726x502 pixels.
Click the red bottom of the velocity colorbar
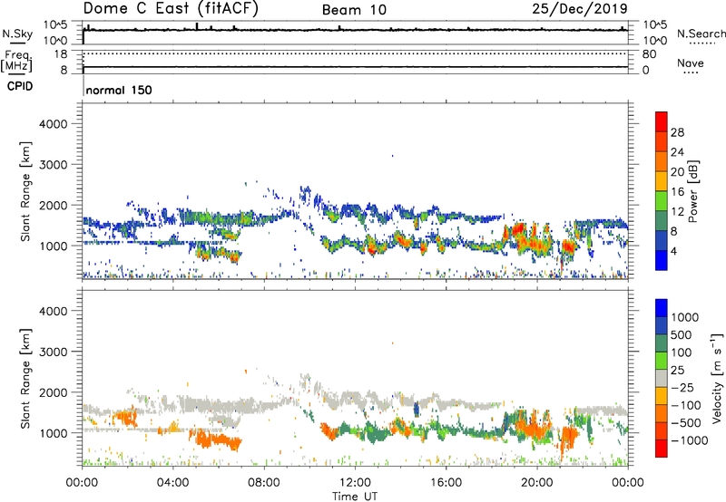[x=662, y=449]
